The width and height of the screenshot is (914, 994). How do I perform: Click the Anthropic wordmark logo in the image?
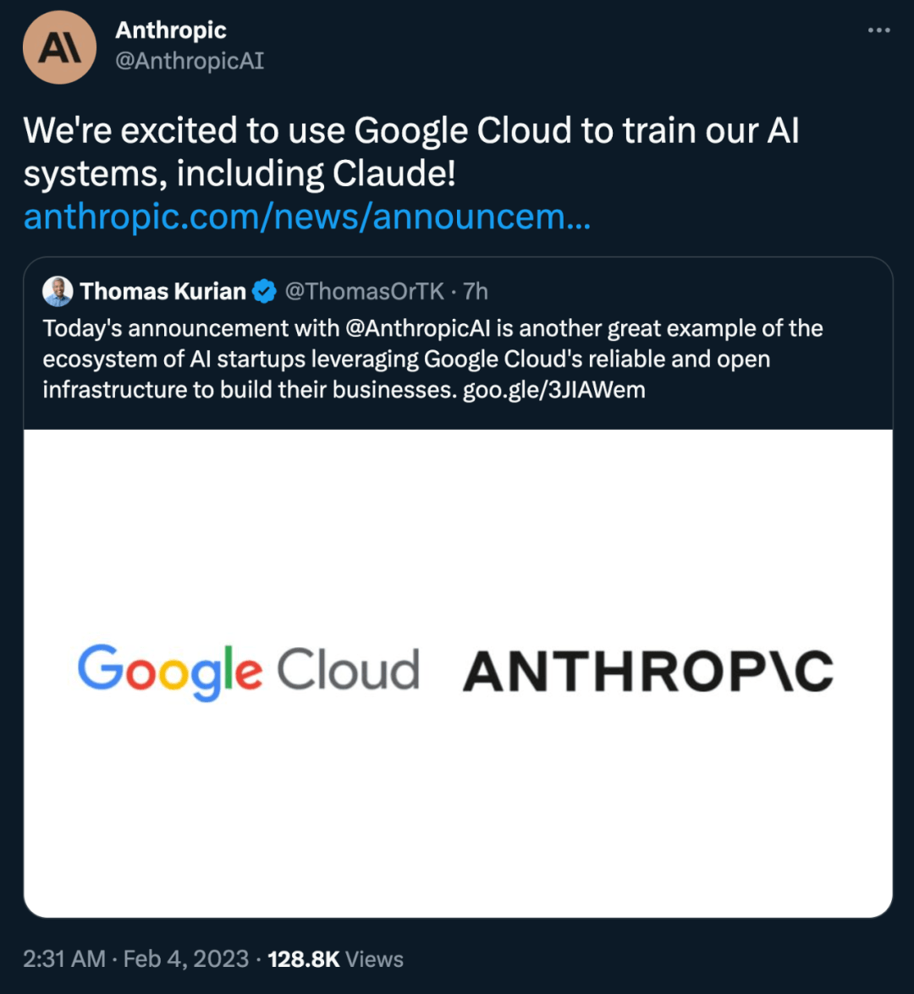[647, 669]
